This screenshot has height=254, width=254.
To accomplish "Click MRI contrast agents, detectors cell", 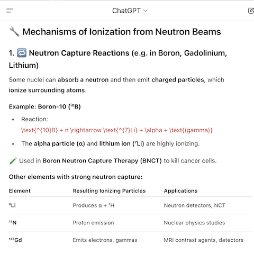I will pyautogui.click(x=204, y=240).
